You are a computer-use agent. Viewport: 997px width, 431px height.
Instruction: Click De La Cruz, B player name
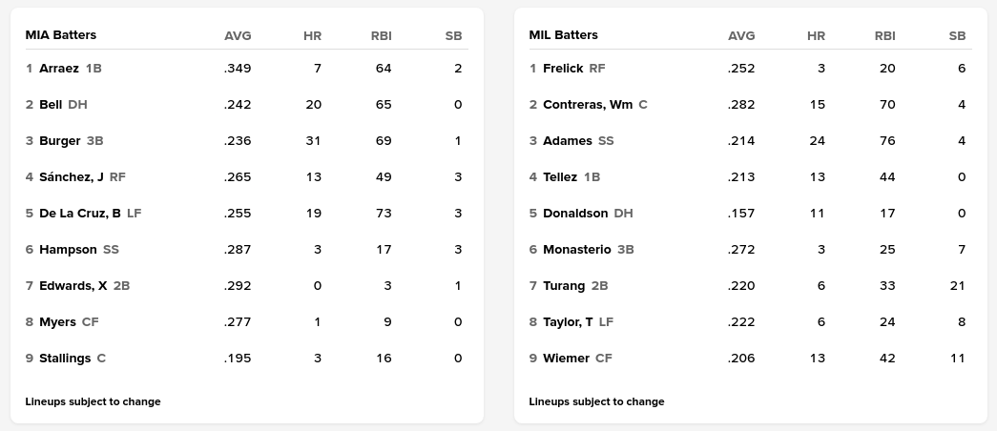[x=80, y=214]
